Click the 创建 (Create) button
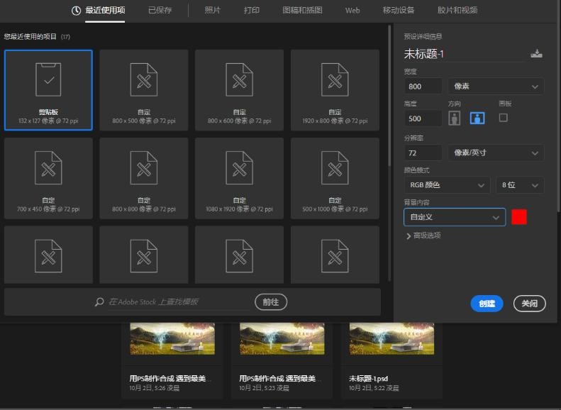Image resolution: width=561 pixels, height=410 pixels. pos(487,304)
